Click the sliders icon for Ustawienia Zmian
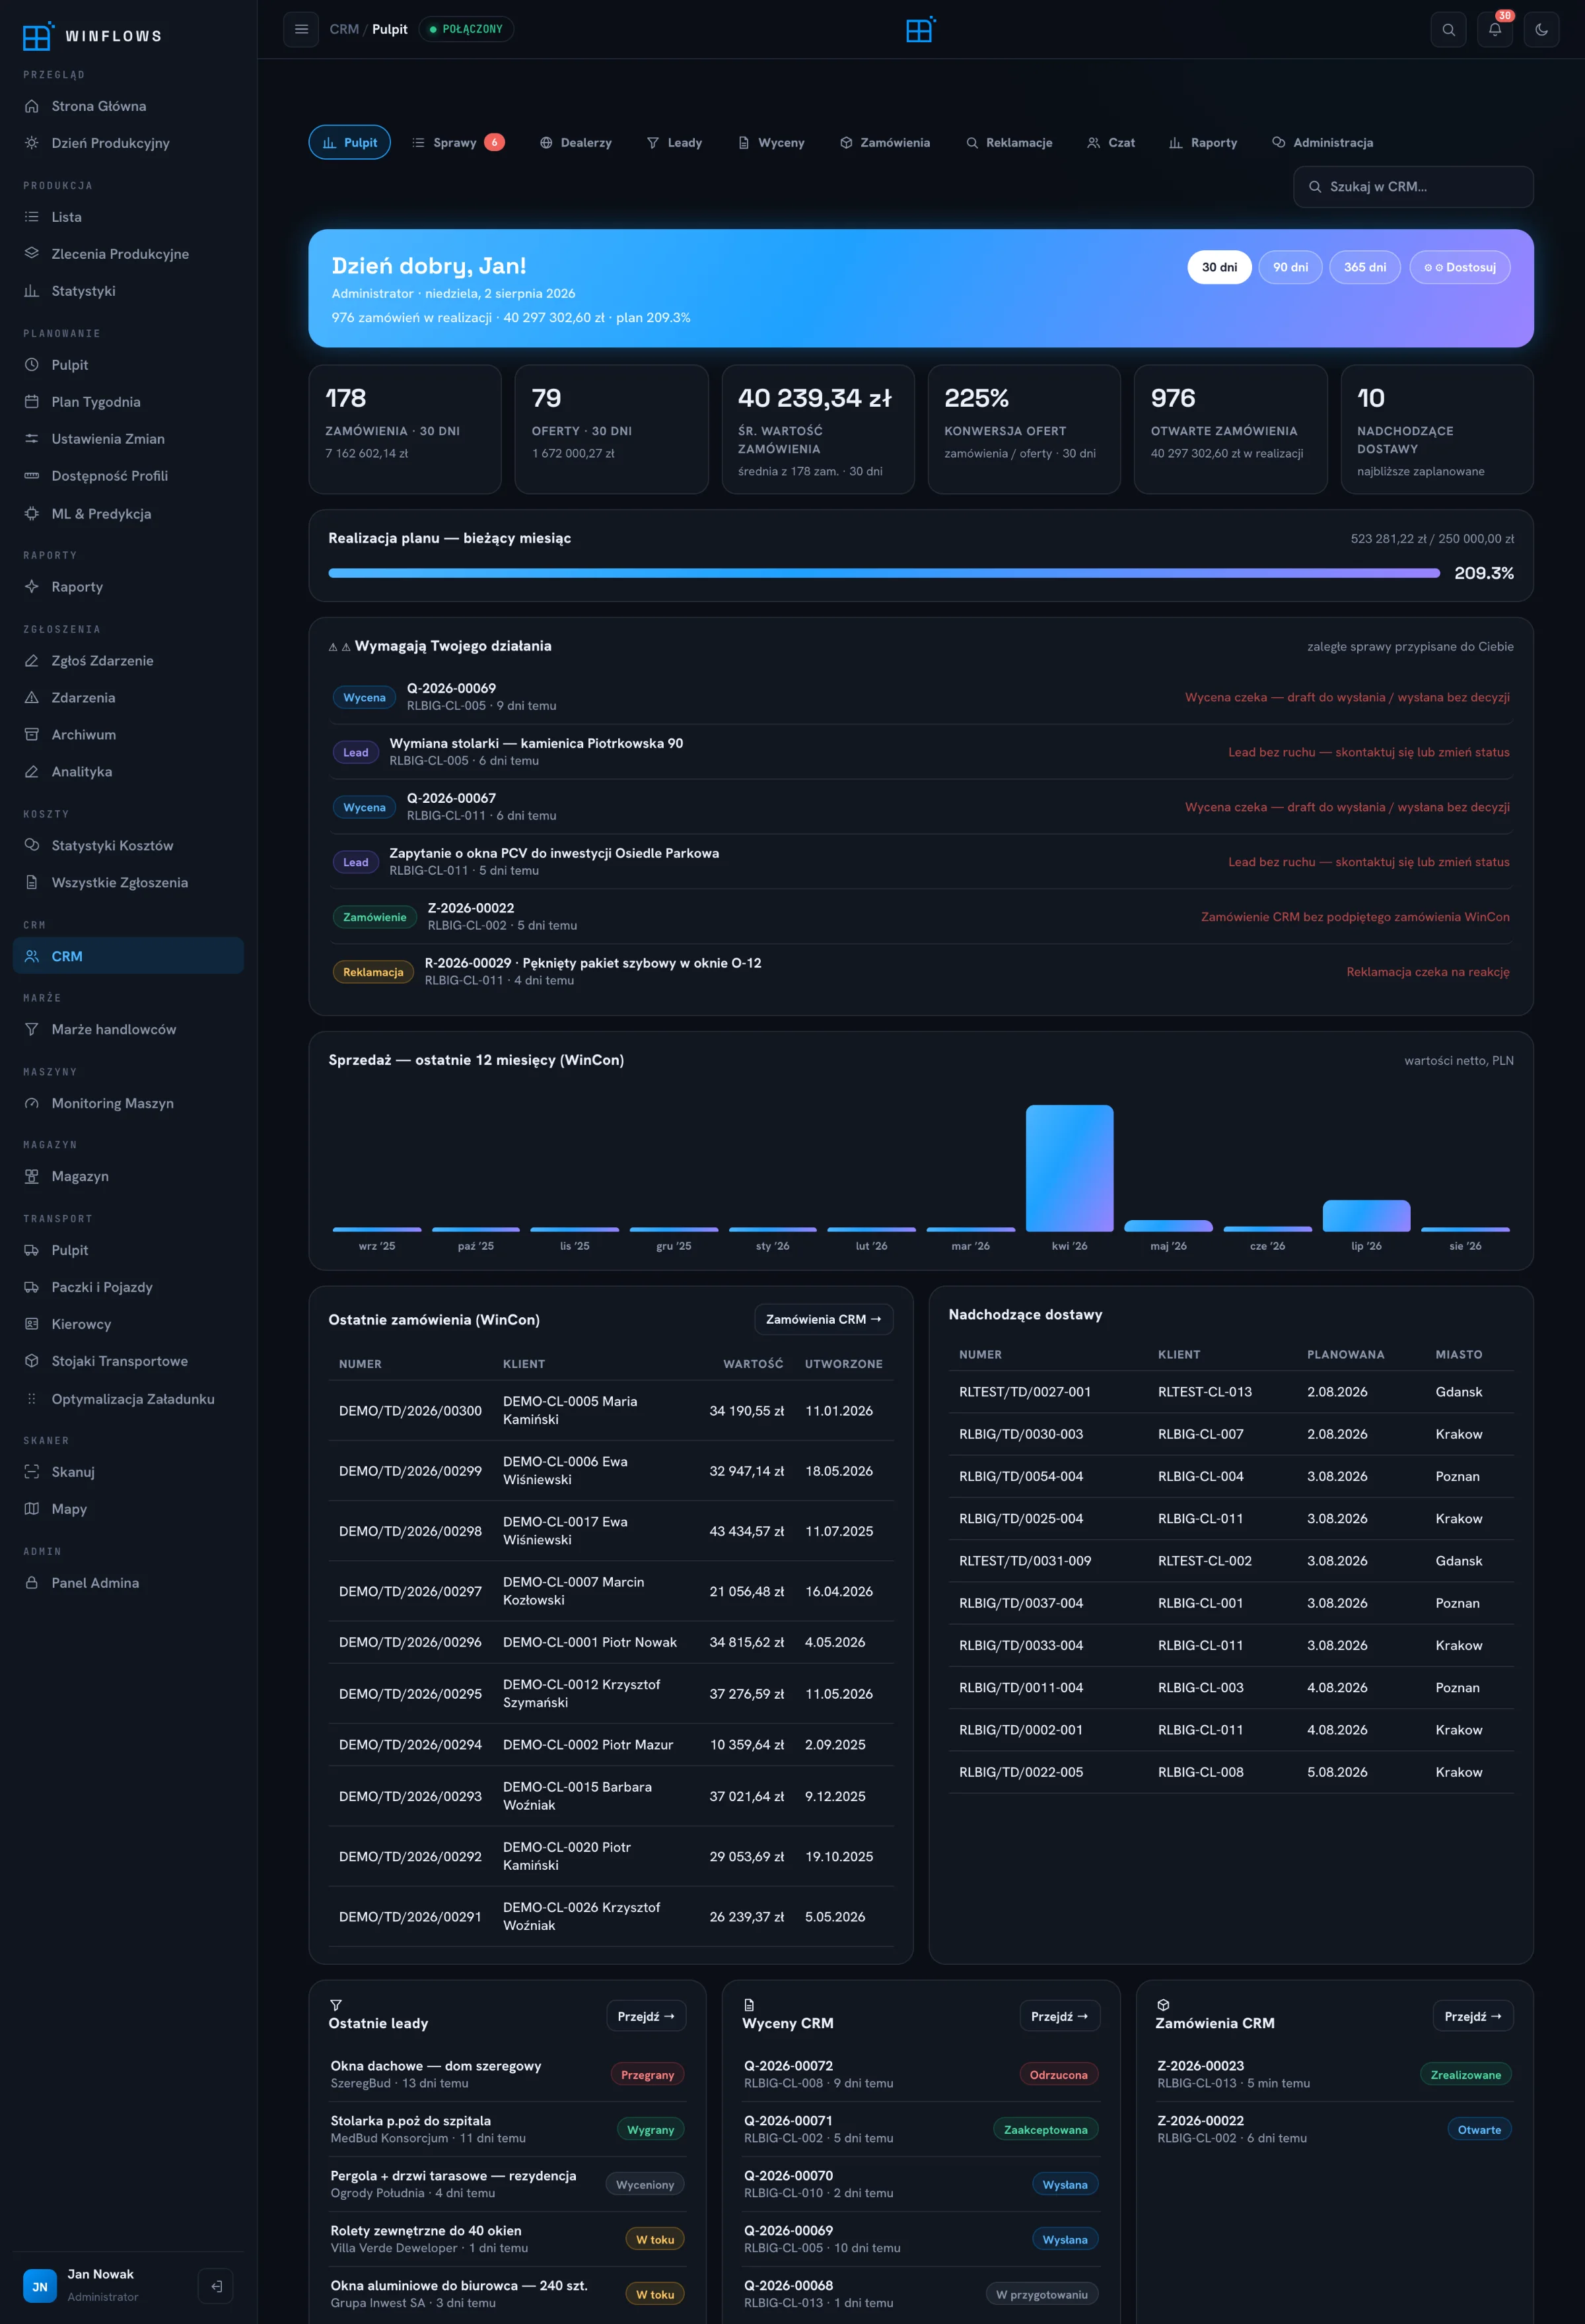 (x=32, y=439)
